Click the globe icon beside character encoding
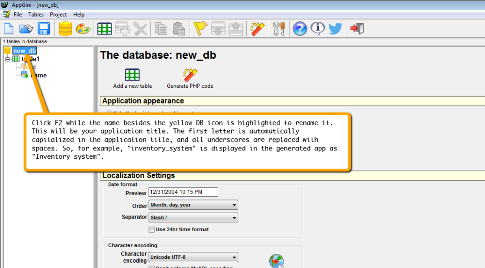485x268 pixels. [276, 261]
